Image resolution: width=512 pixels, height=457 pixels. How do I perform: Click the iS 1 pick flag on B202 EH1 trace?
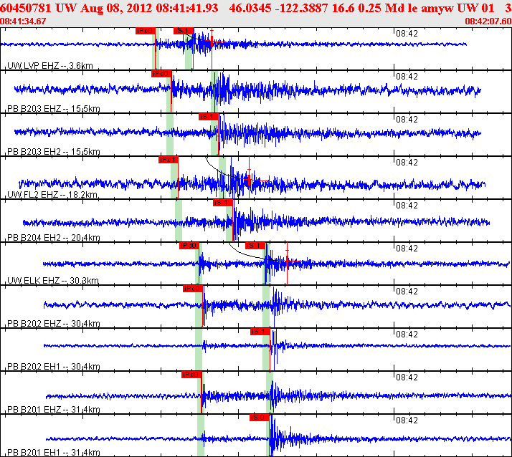[260, 332]
